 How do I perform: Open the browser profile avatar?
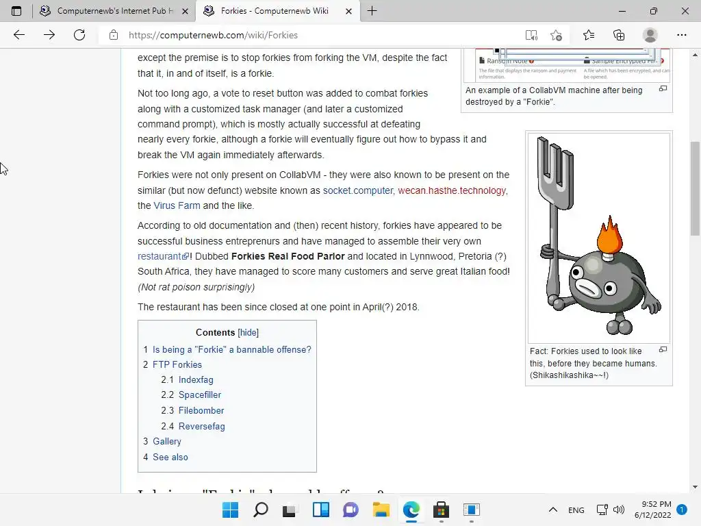(x=650, y=35)
